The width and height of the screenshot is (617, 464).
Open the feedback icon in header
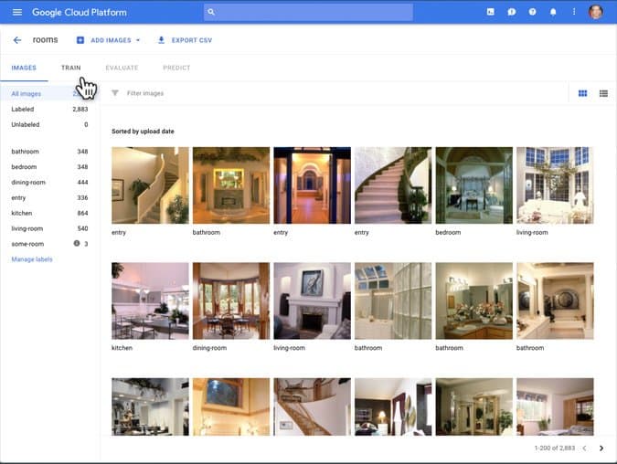click(512, 12)
